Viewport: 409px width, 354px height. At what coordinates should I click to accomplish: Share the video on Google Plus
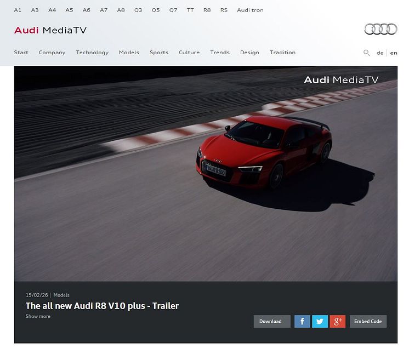(x=338, y=321)
